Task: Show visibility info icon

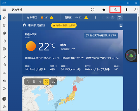Action: (66, 66)
